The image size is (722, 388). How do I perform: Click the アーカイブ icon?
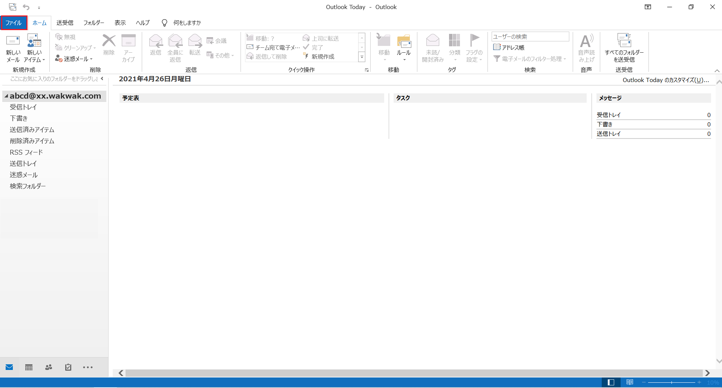coord(129,40)
